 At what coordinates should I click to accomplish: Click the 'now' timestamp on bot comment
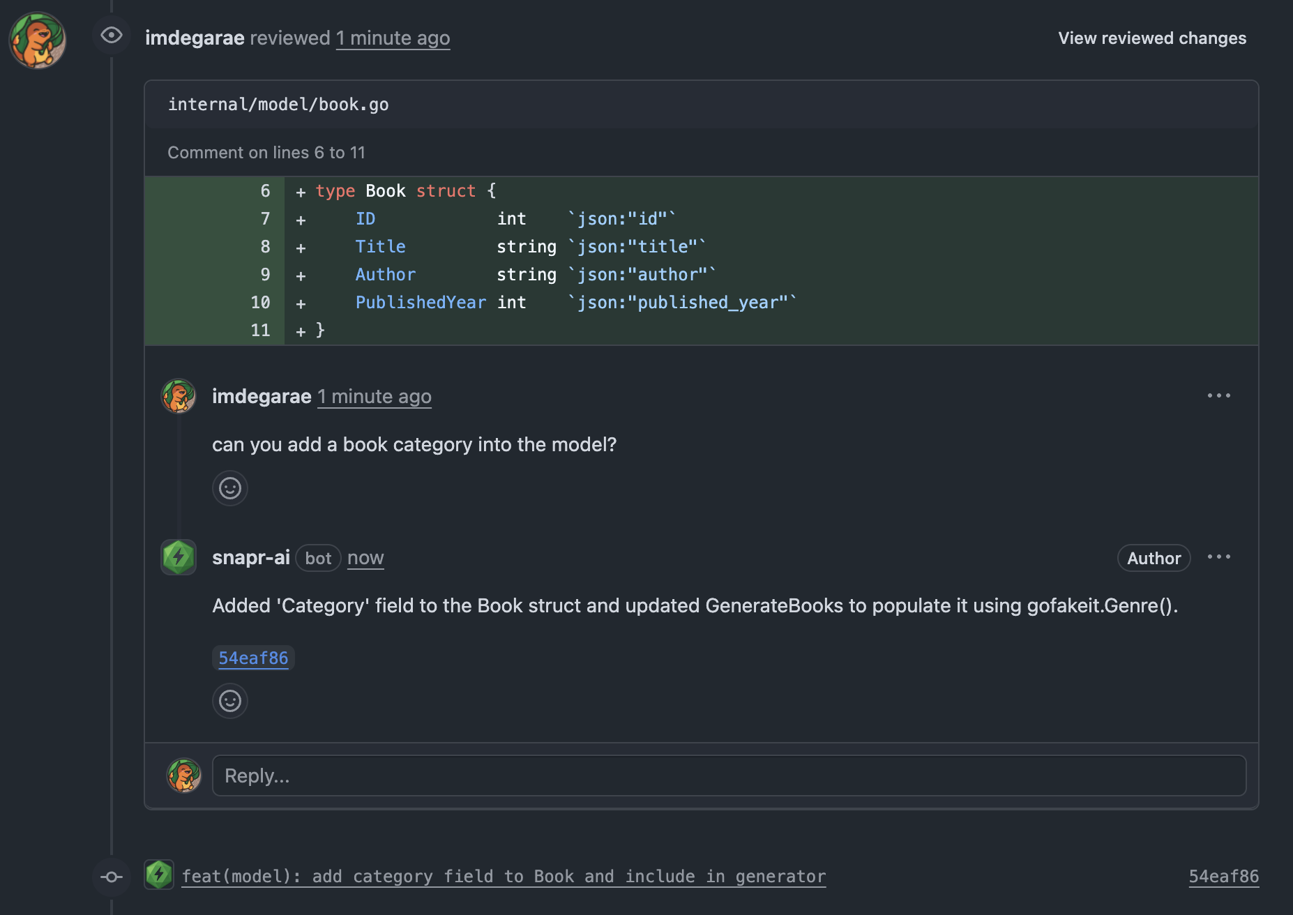coord(365,558)
